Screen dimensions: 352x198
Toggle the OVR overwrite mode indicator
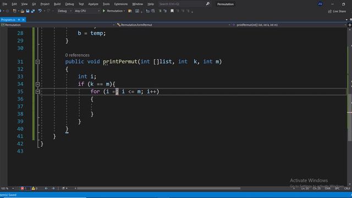tap(328, 188)
